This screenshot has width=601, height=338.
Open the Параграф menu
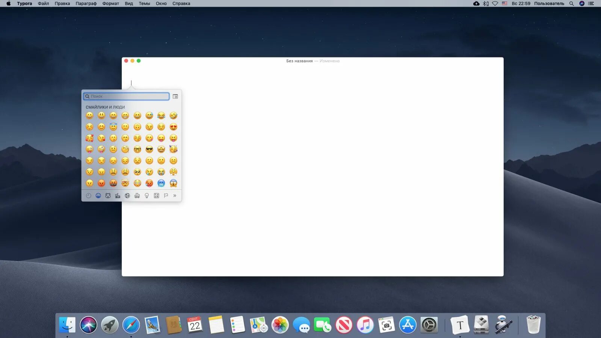click(86, 3)
